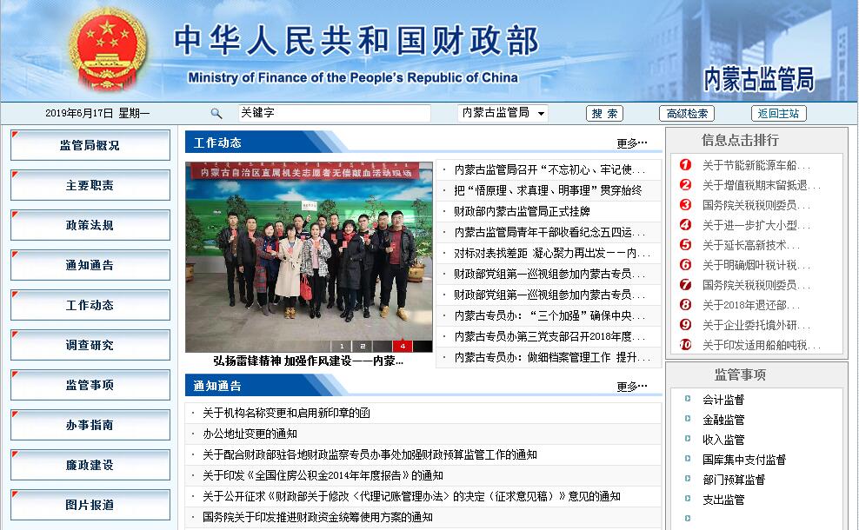
Task: Click the magnifier icon beside the search box
Action: 216,114
